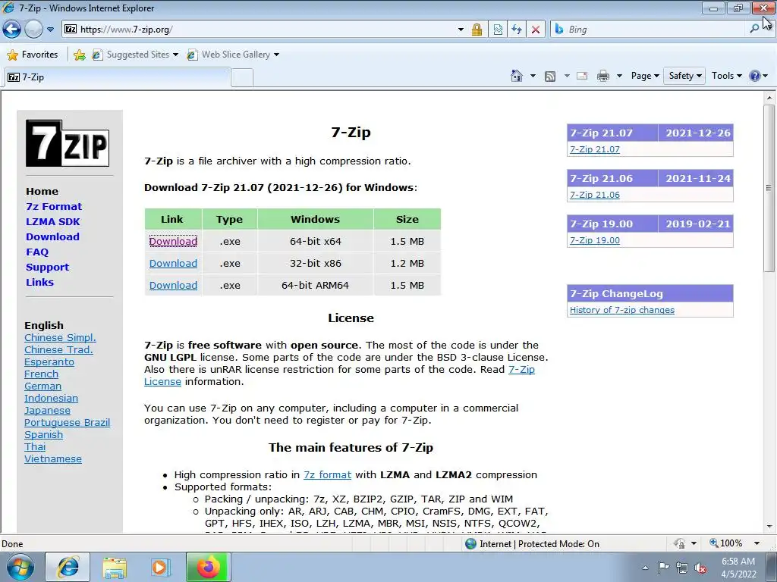Click the Bing search box

click(x=650, y=30)
